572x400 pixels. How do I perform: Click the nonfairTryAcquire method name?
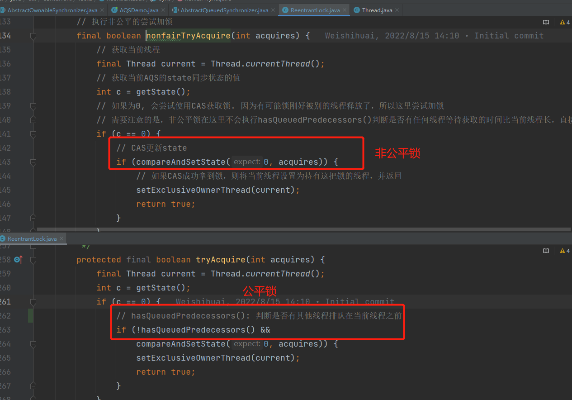click(188, 36)
